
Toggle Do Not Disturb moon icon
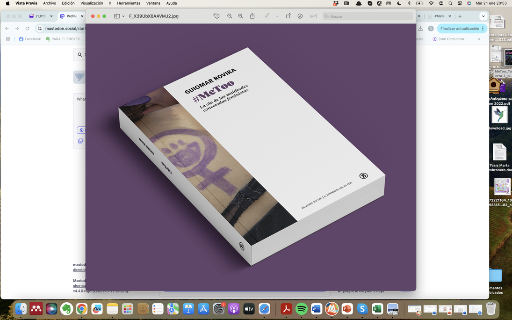(399, 3)
